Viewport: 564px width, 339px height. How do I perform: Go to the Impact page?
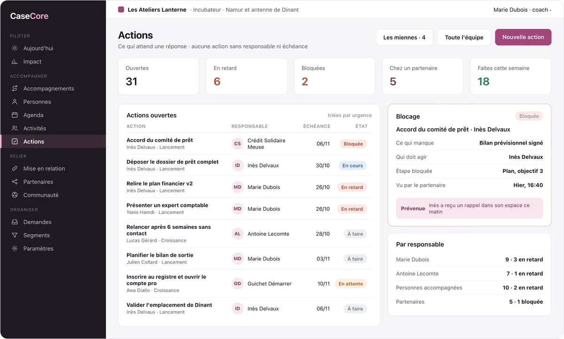tap(53, 62)
